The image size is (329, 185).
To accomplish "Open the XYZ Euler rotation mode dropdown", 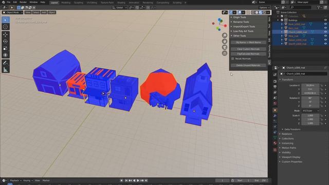I will click(x=310, y=111).
